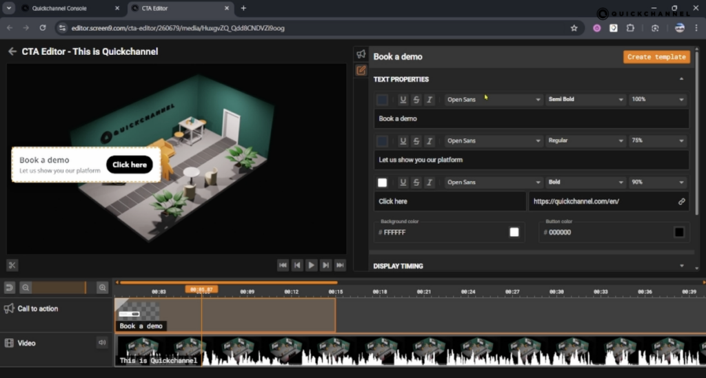Reload the page
Screen dimensions: 706x378
42,28
